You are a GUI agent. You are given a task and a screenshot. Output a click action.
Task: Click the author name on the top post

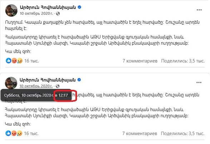click(x=48, y=7)
